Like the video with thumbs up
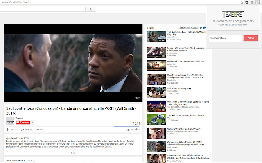 (x=128, y=130)
